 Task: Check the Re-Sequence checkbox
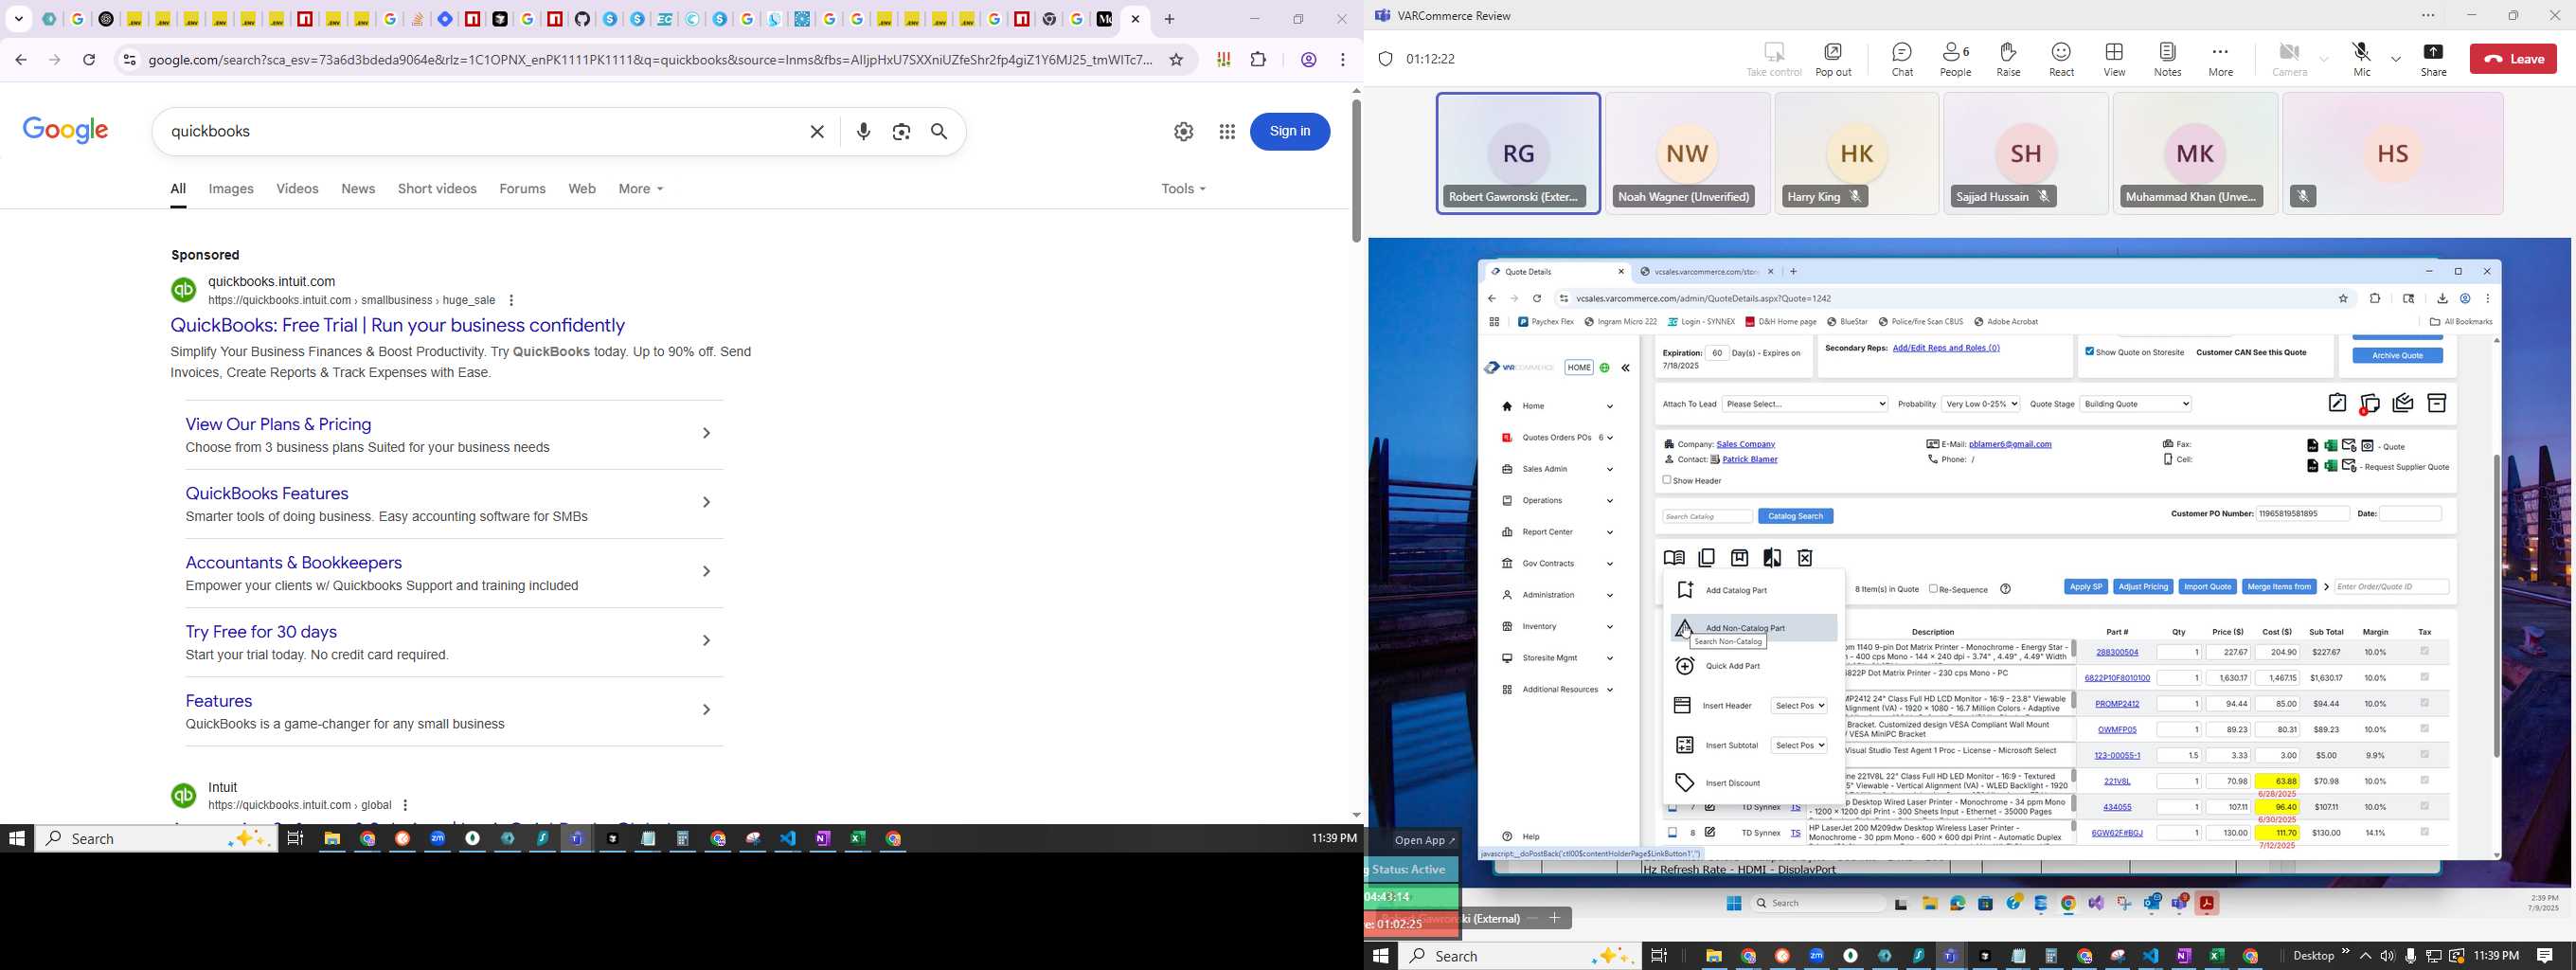(x=1933, y=589)
